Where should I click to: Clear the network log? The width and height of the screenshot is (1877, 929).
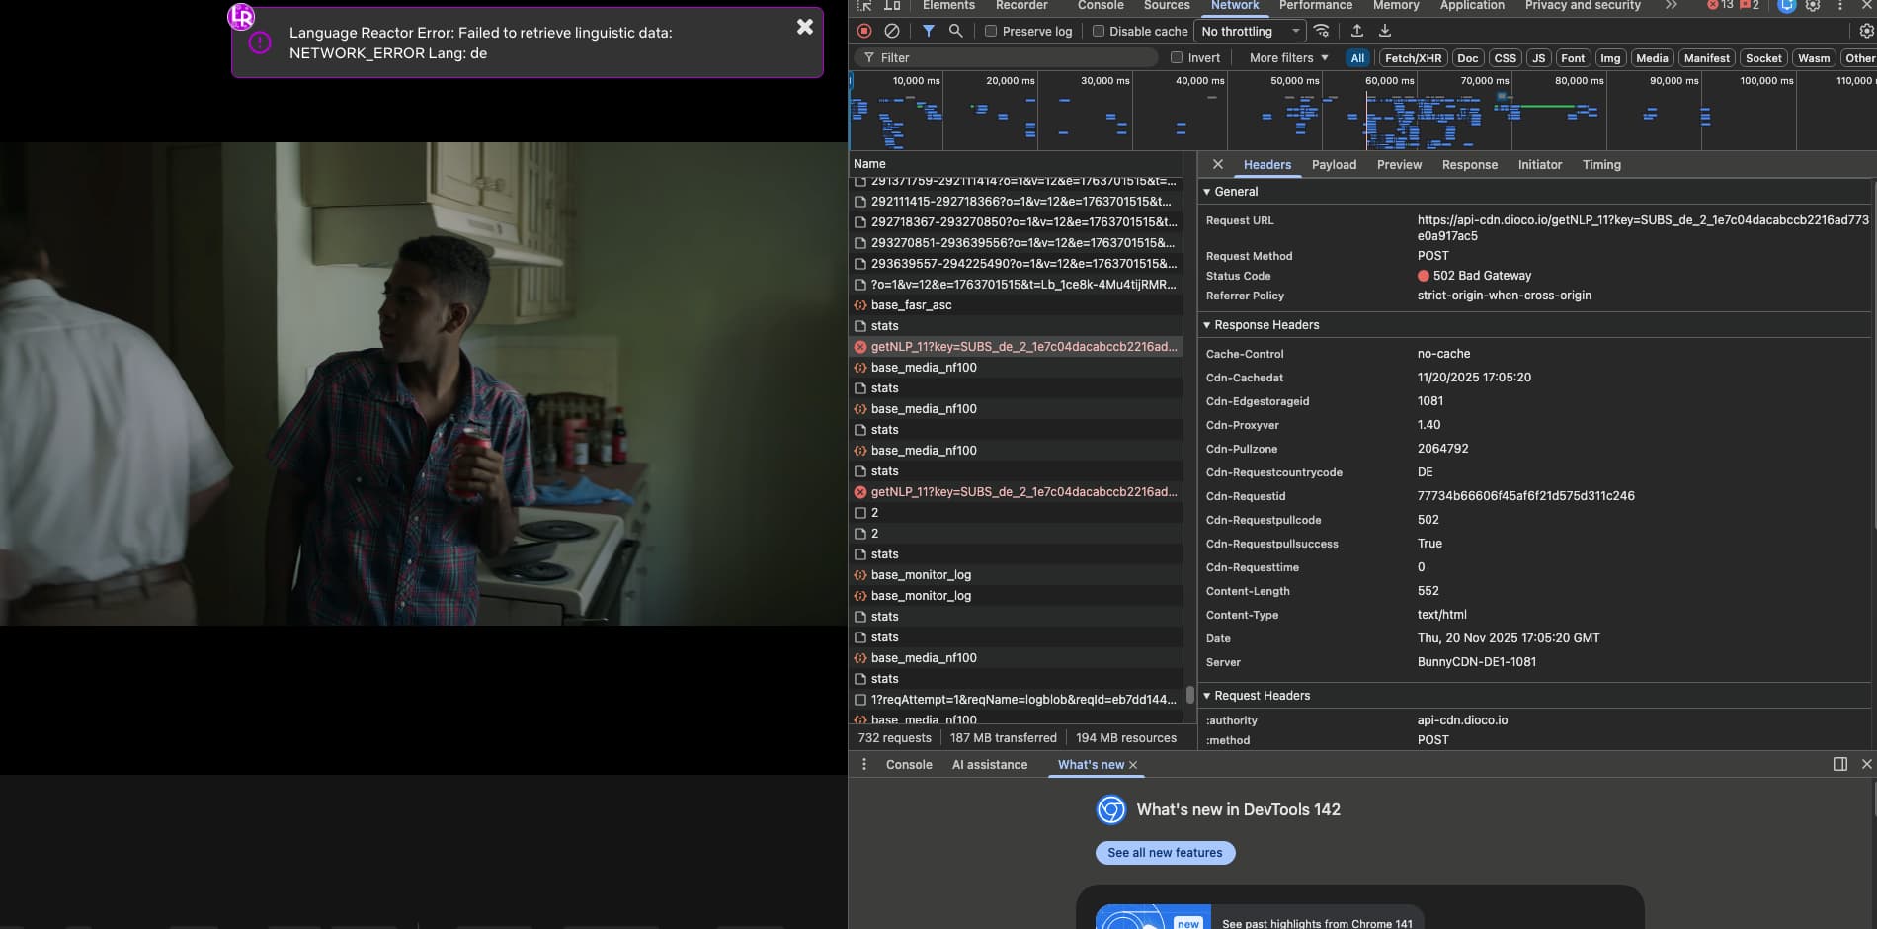(892, 31)
